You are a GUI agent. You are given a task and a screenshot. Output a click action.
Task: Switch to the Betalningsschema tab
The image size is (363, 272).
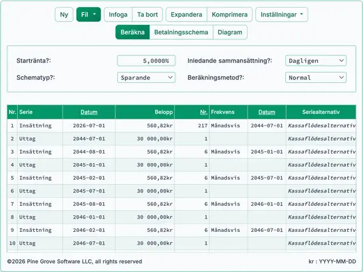coord(181,32)
